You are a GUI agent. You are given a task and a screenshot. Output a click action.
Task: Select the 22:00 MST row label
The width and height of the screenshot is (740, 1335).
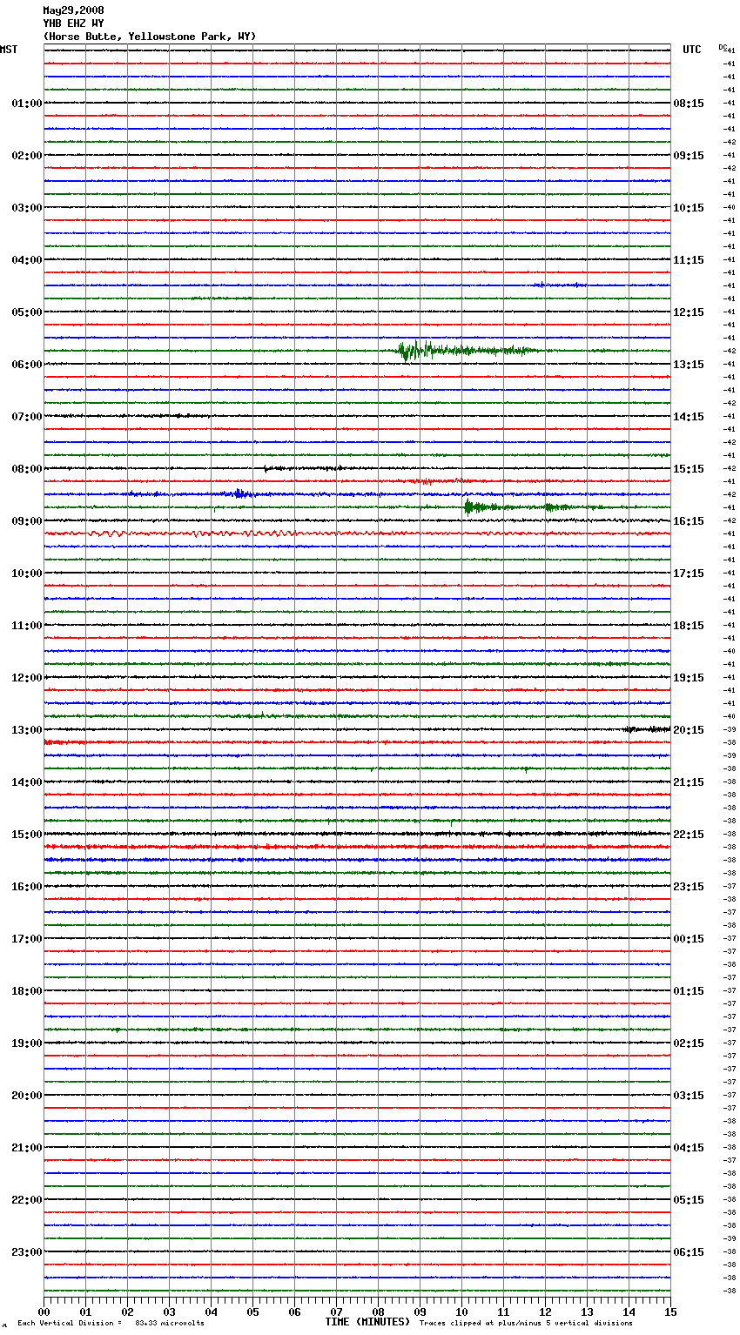tap(27, 1200)
